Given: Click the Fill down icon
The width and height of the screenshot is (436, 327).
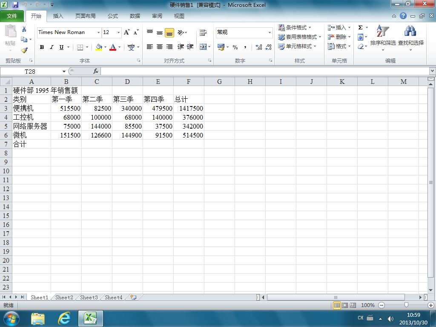Looking at the screenshot, I should (360, 37).
